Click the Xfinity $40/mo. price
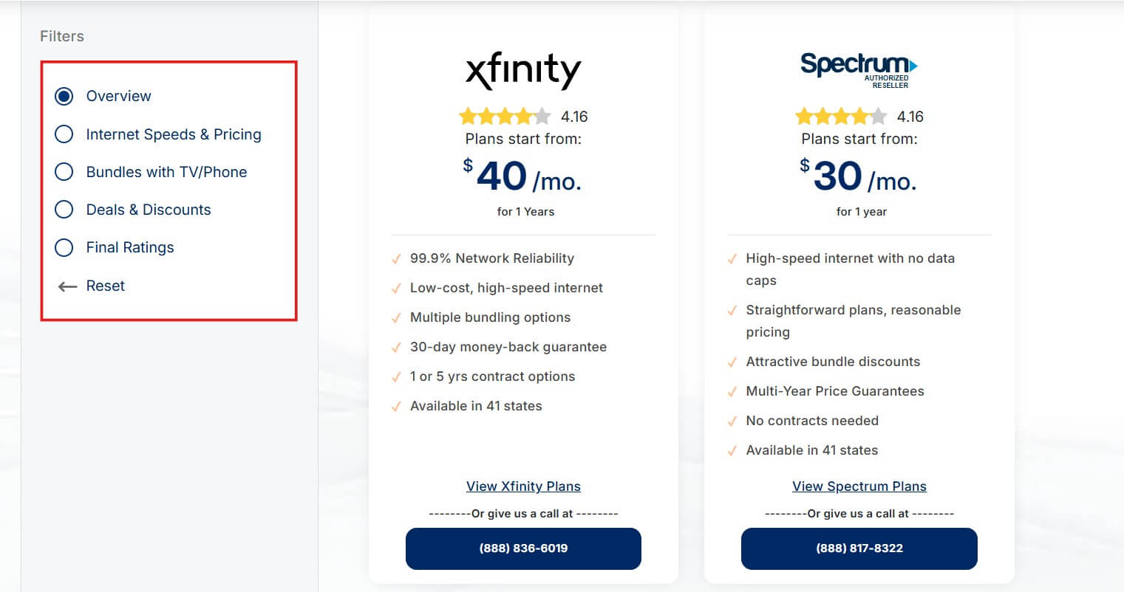 click(523, 177)
